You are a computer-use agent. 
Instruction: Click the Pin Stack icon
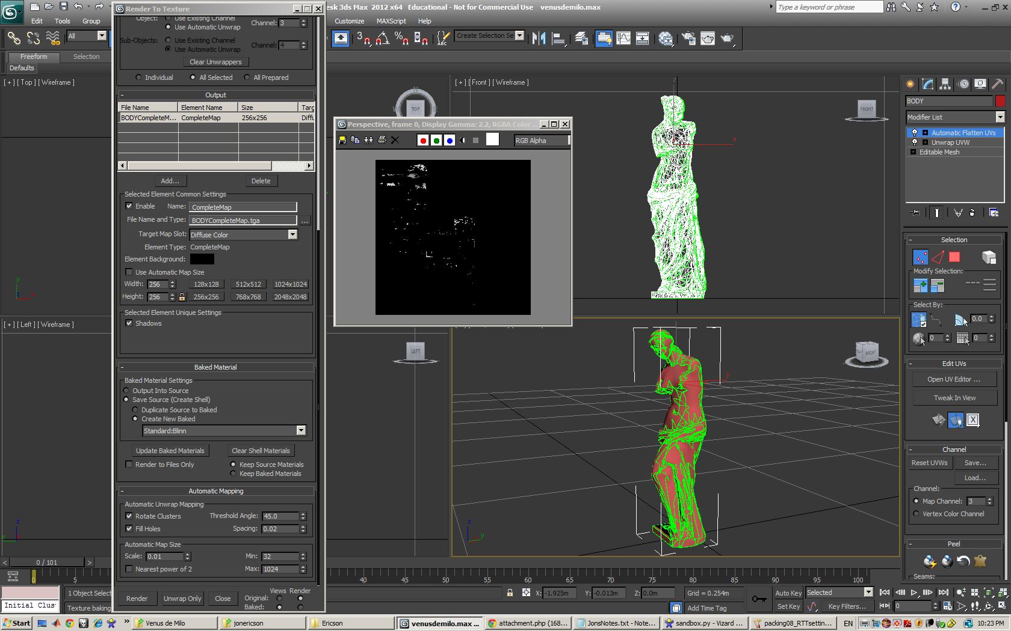[916, 213]
